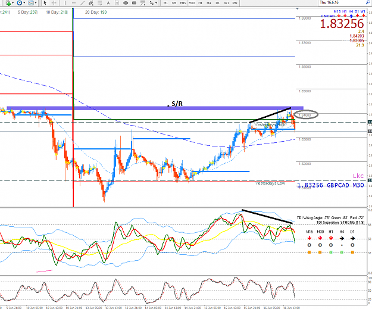The height and width of the screenshot is (309, 372).
Task: Click the search magnifier icon
Action: click(368, 2)
